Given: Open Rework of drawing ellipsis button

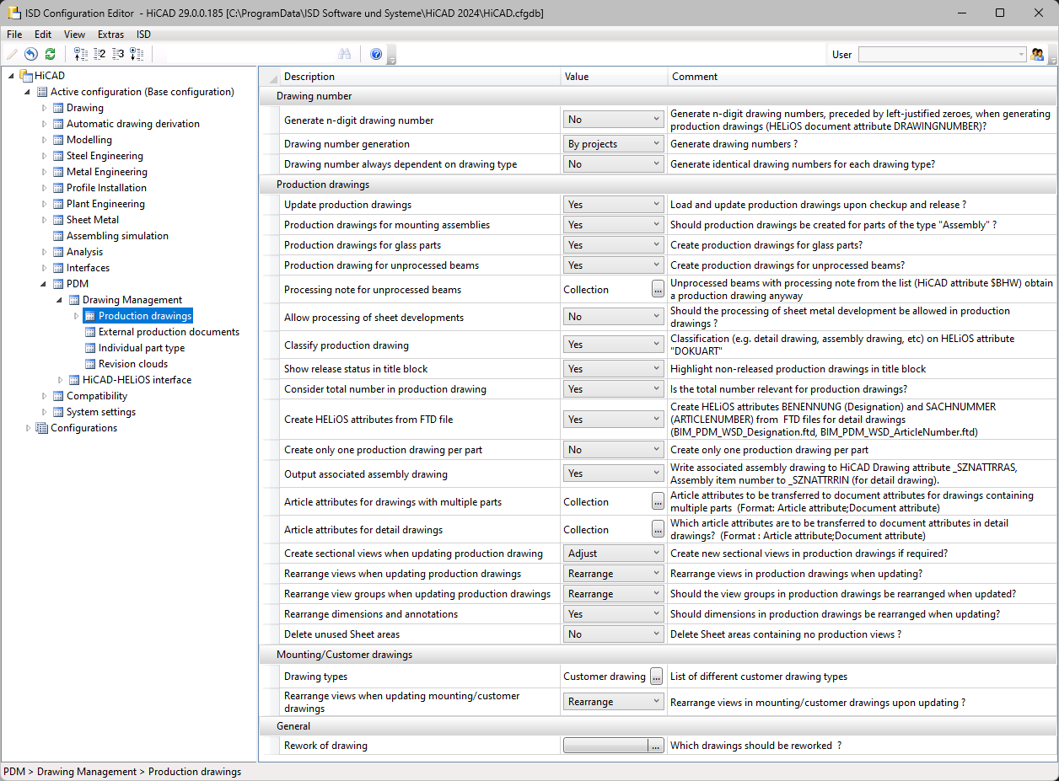Looking at the screenshot, I should [x=657, y=746].
